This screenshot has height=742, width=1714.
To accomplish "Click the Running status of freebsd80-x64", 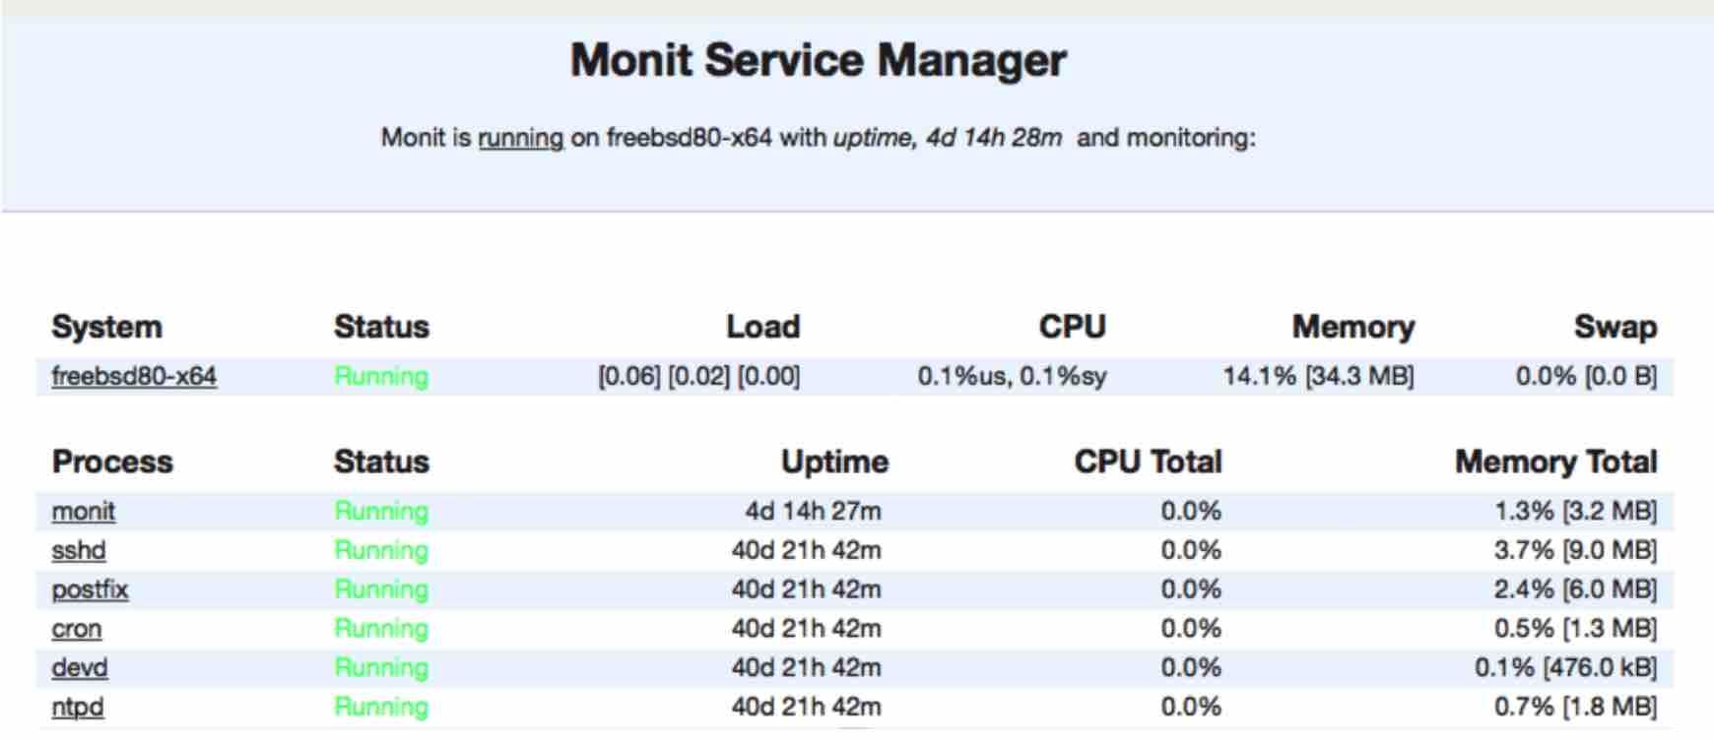I will (x=381, y=376).
